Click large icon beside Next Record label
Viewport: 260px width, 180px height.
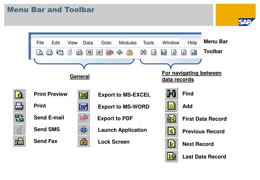tap(172, 144)
